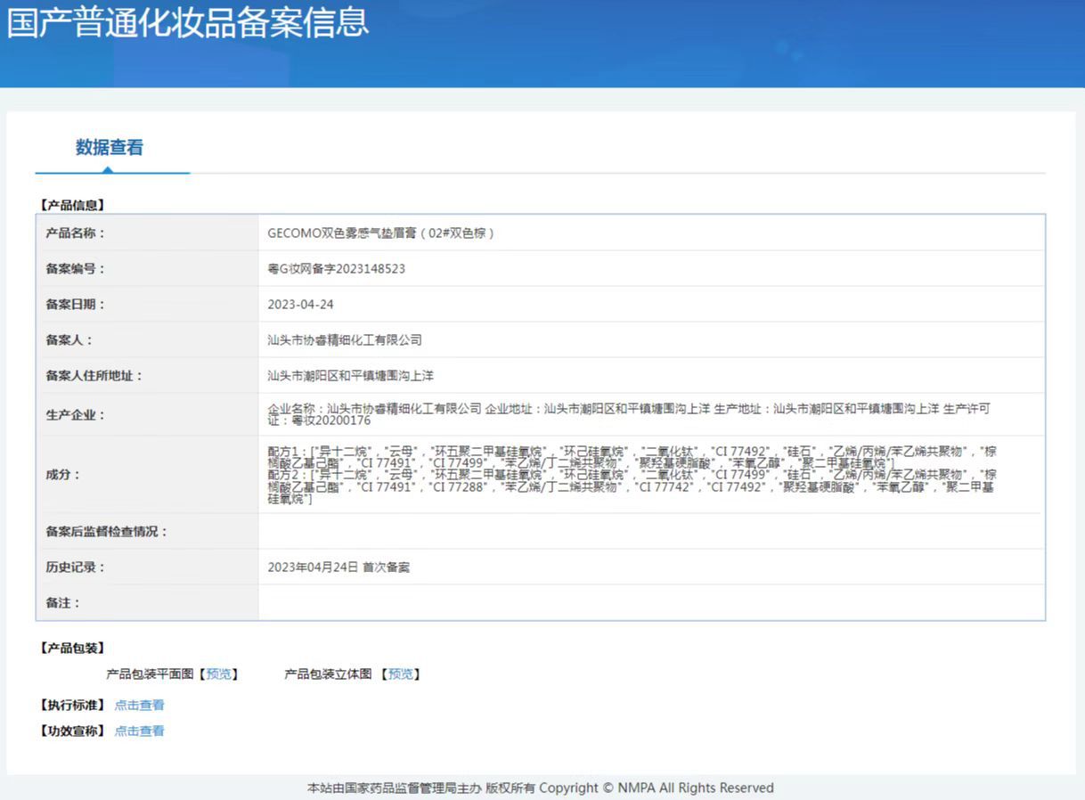
Task: Click the manufacturer details starting 企业名称
Action: coord(629,414)
